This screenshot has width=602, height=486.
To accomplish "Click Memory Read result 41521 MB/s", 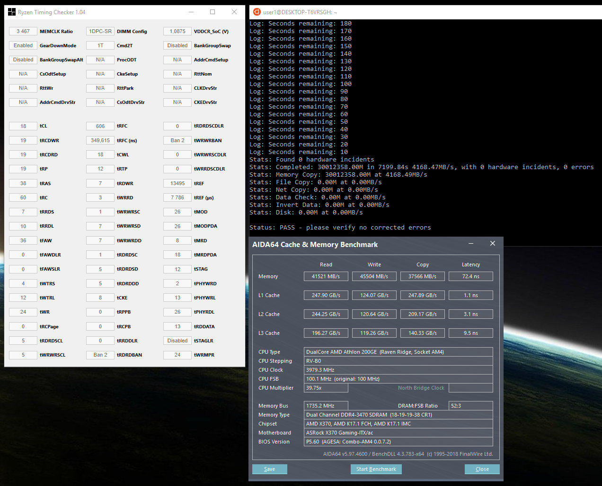I will (326, 276).
